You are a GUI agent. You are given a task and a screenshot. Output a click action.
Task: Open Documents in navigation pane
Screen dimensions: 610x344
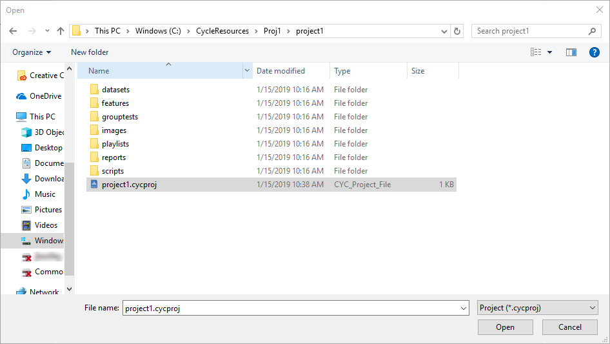tap(43, 163)
